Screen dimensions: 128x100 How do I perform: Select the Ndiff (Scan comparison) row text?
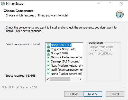coord(67,70)
